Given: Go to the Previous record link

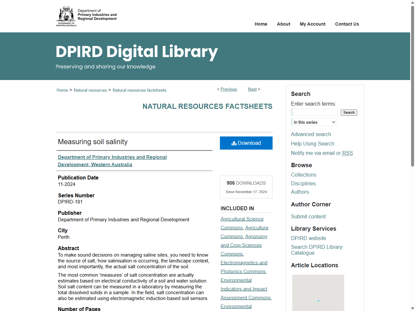Looking at the screenshot, I should coord(229,89).
